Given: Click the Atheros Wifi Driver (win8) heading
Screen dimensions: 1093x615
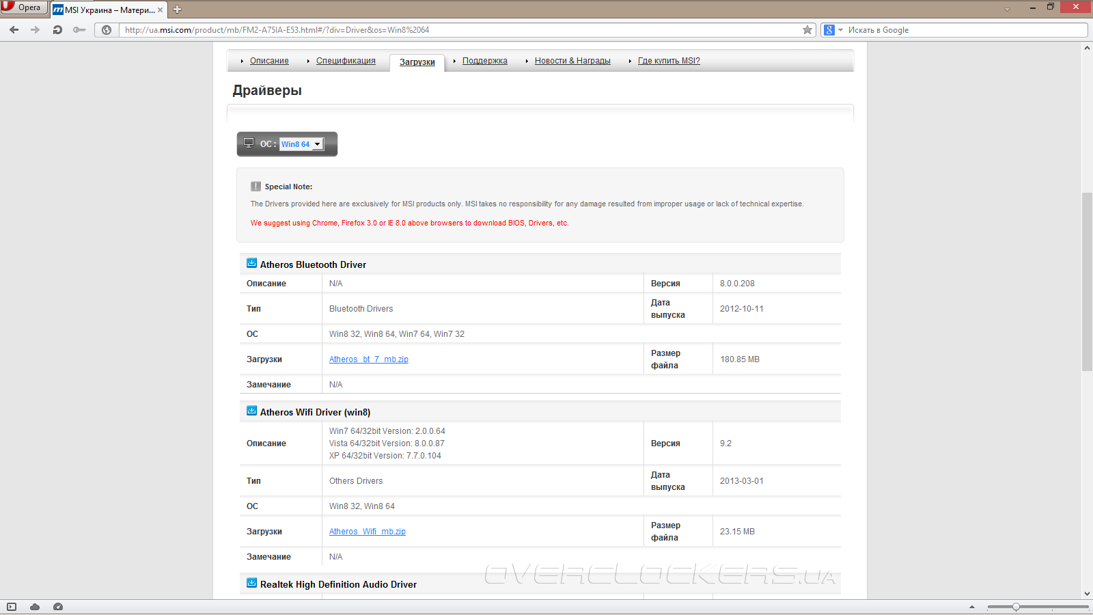Looking at the screenshot, I should point(315,412).
